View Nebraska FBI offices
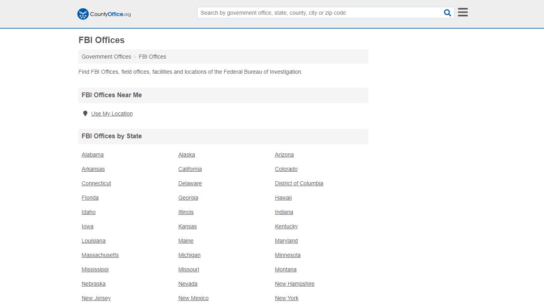Image resolution: width=544 pixels, height=306 pixels. tap(94, 284)
